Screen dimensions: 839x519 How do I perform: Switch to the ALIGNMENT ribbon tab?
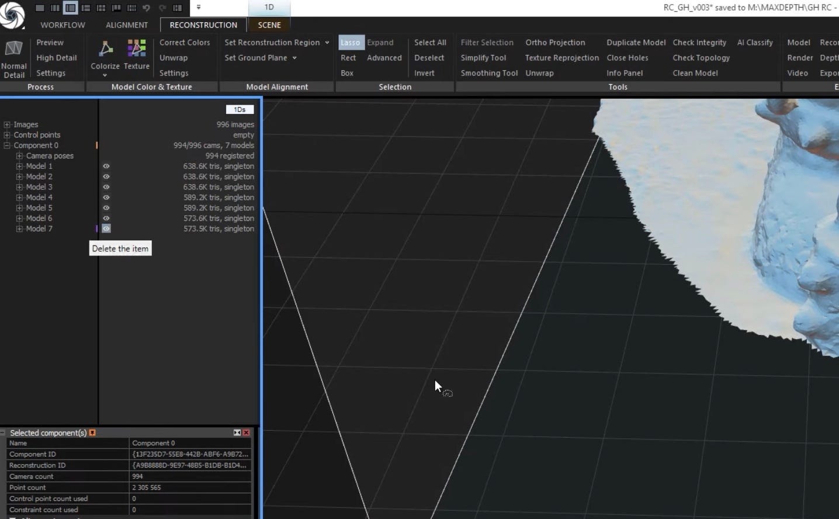coord(127,25)
